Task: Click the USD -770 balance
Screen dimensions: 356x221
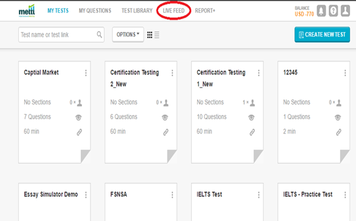Action: click(304, 14)
